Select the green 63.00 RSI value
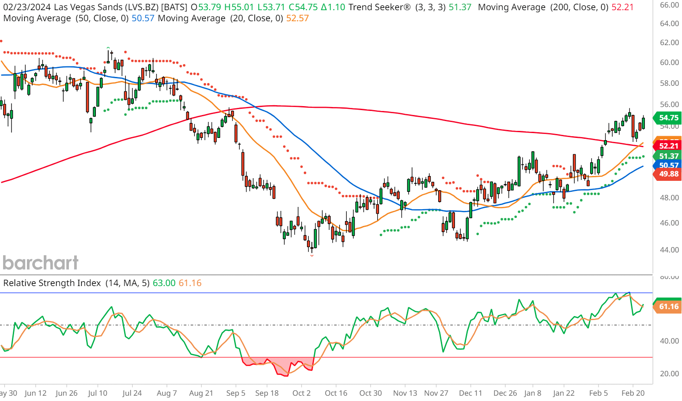Viewport: 682px width, 401px height. pyautogui.click(x=164, y=283)
